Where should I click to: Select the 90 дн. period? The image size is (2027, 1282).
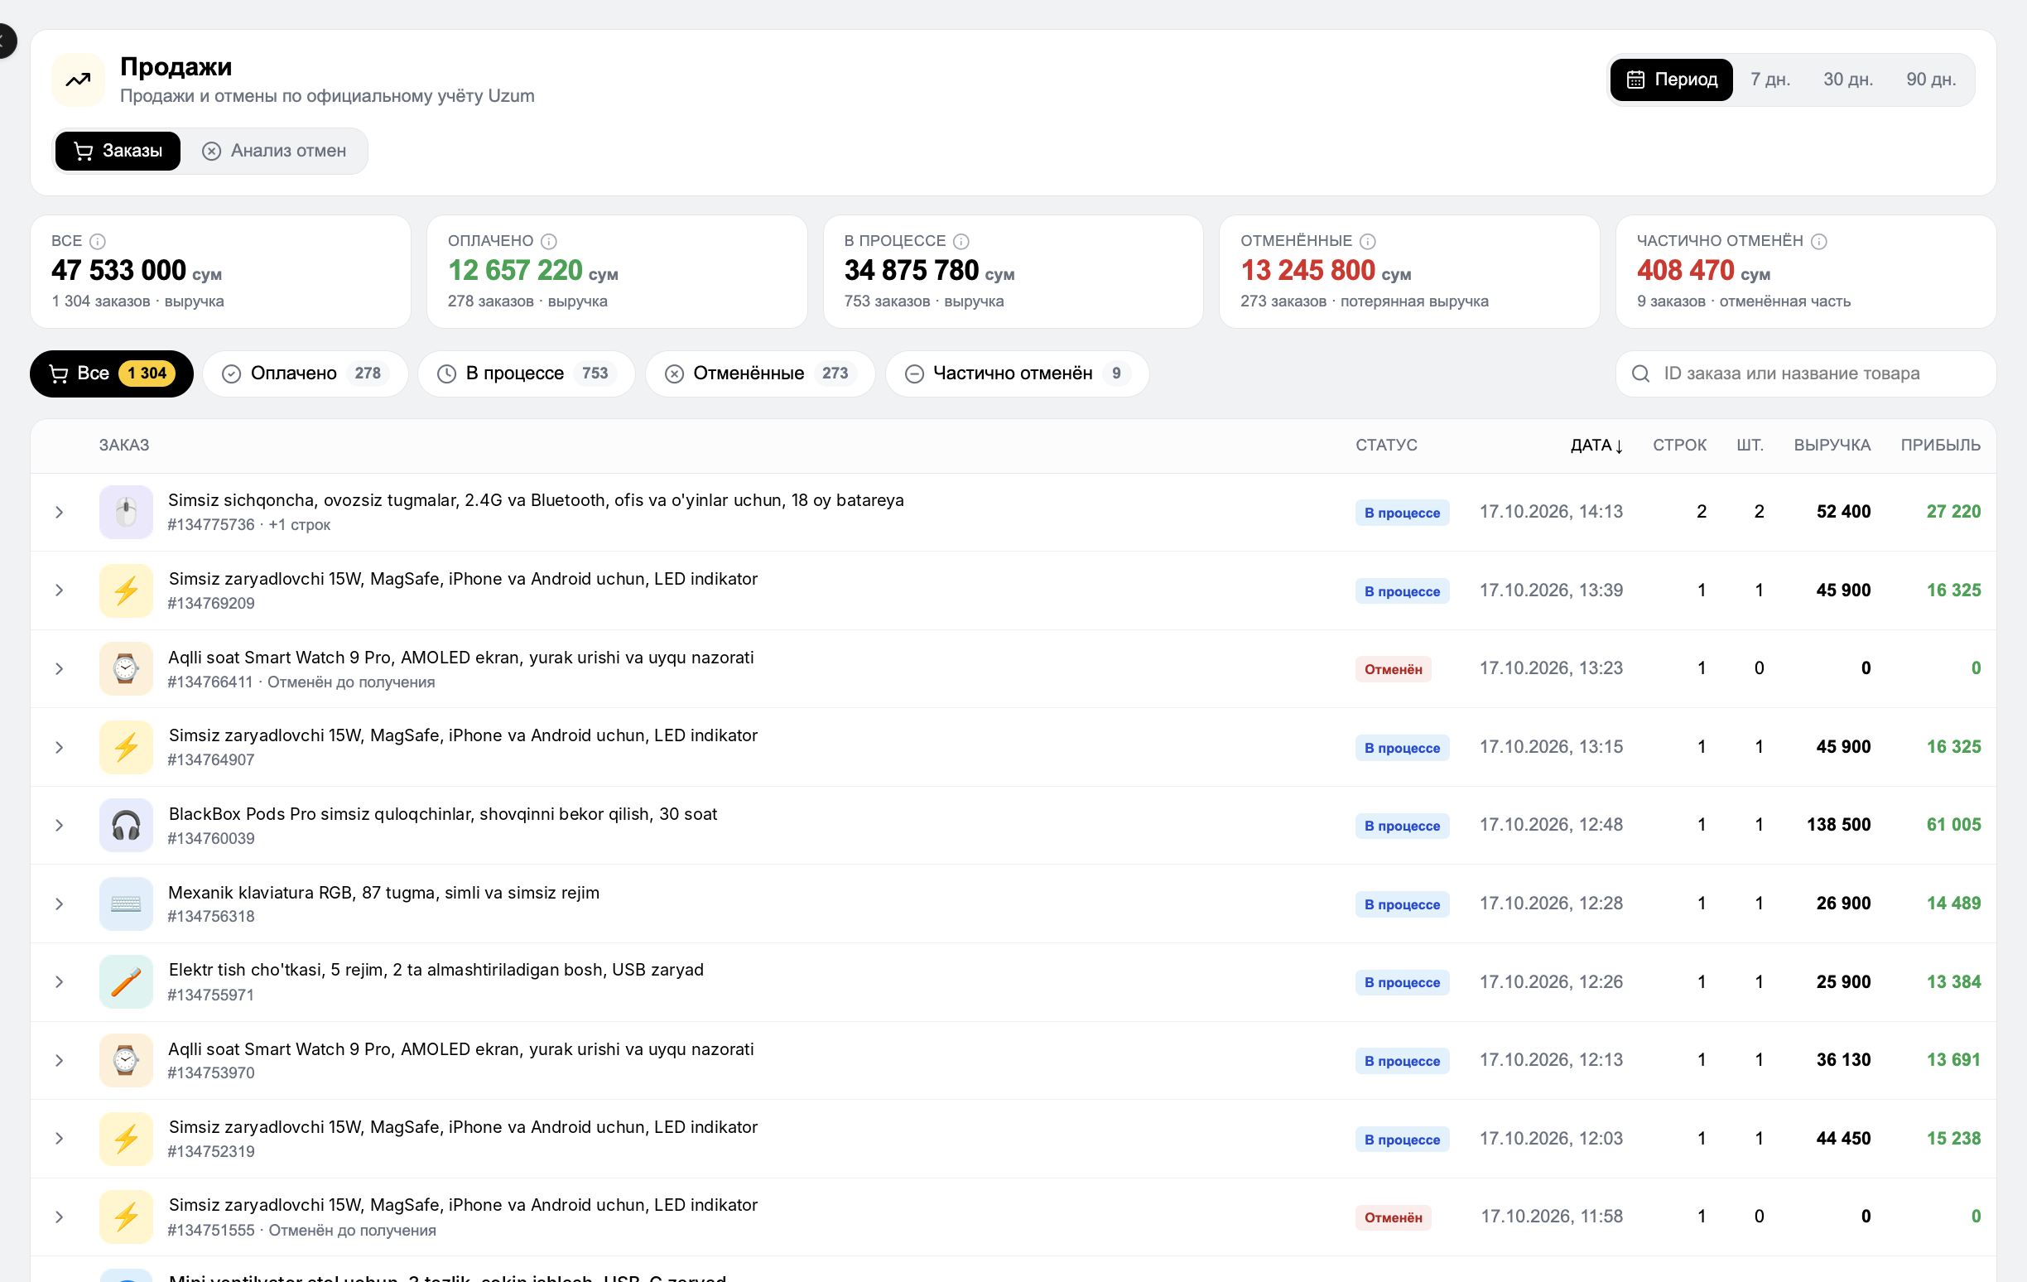tap(1930, 80)
